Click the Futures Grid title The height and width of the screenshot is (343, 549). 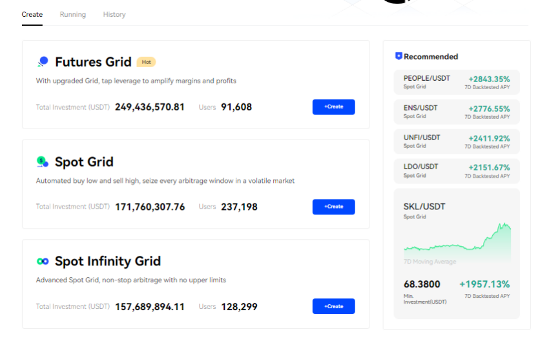tap(88, 62)
